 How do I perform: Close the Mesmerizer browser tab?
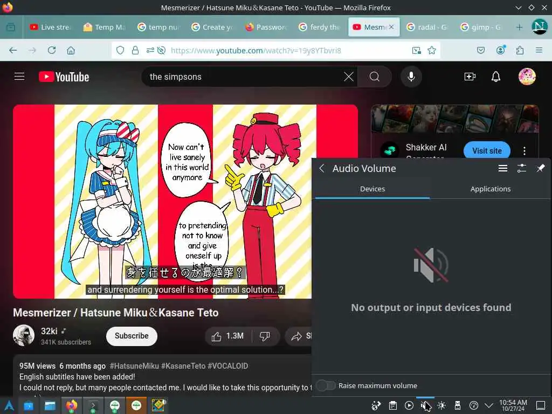pyautogui.click(x=391, y=27)
